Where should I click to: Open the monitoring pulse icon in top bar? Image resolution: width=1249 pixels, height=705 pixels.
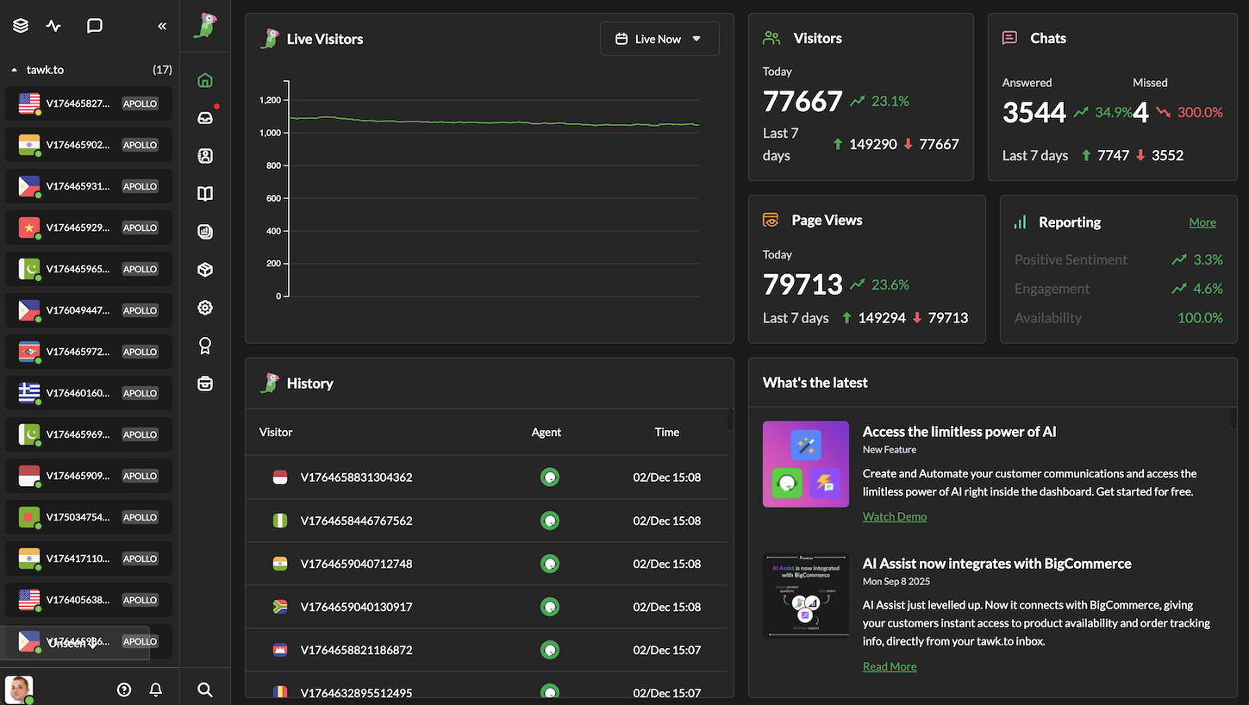click(53, 26)
